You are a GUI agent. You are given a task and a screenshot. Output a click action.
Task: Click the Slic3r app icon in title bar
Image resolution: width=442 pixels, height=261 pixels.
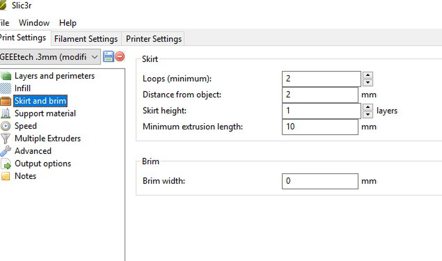tap(3, 5)
